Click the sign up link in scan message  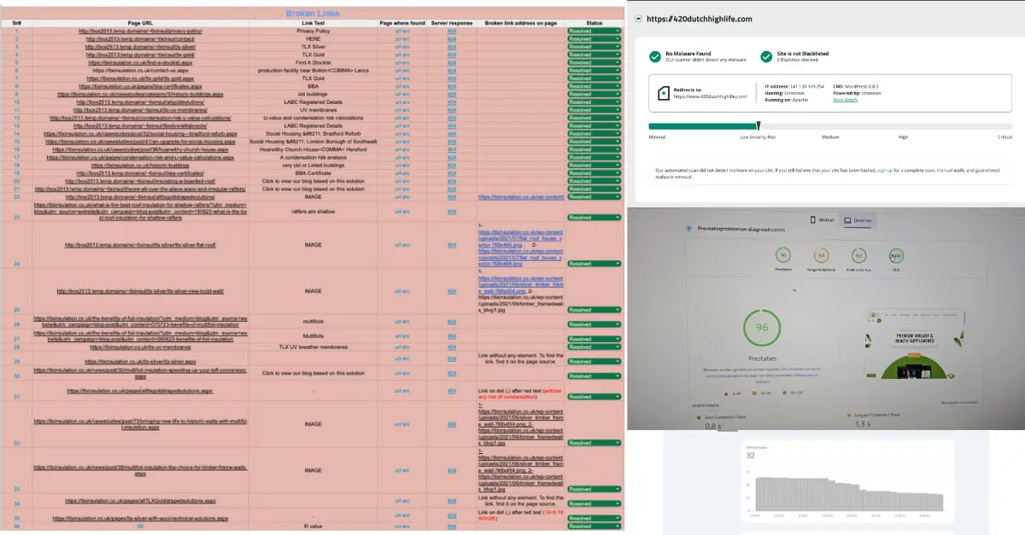pos(885,170)
